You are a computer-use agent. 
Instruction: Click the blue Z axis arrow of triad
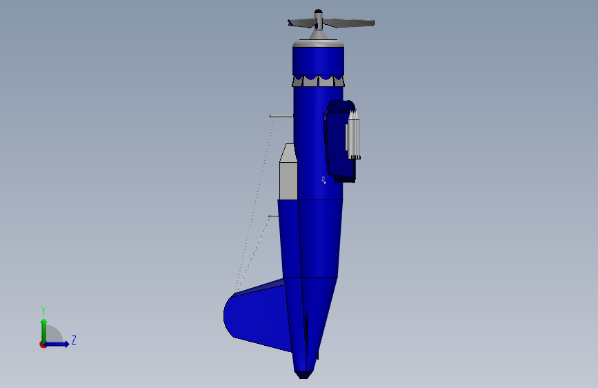pos(57,344)
